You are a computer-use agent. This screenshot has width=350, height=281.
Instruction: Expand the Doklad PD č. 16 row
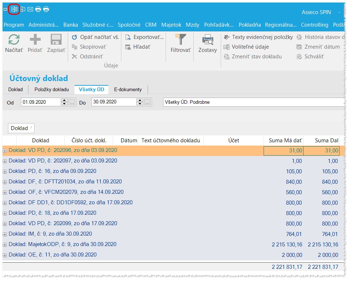pyautogui.click(x=5, y=171)
